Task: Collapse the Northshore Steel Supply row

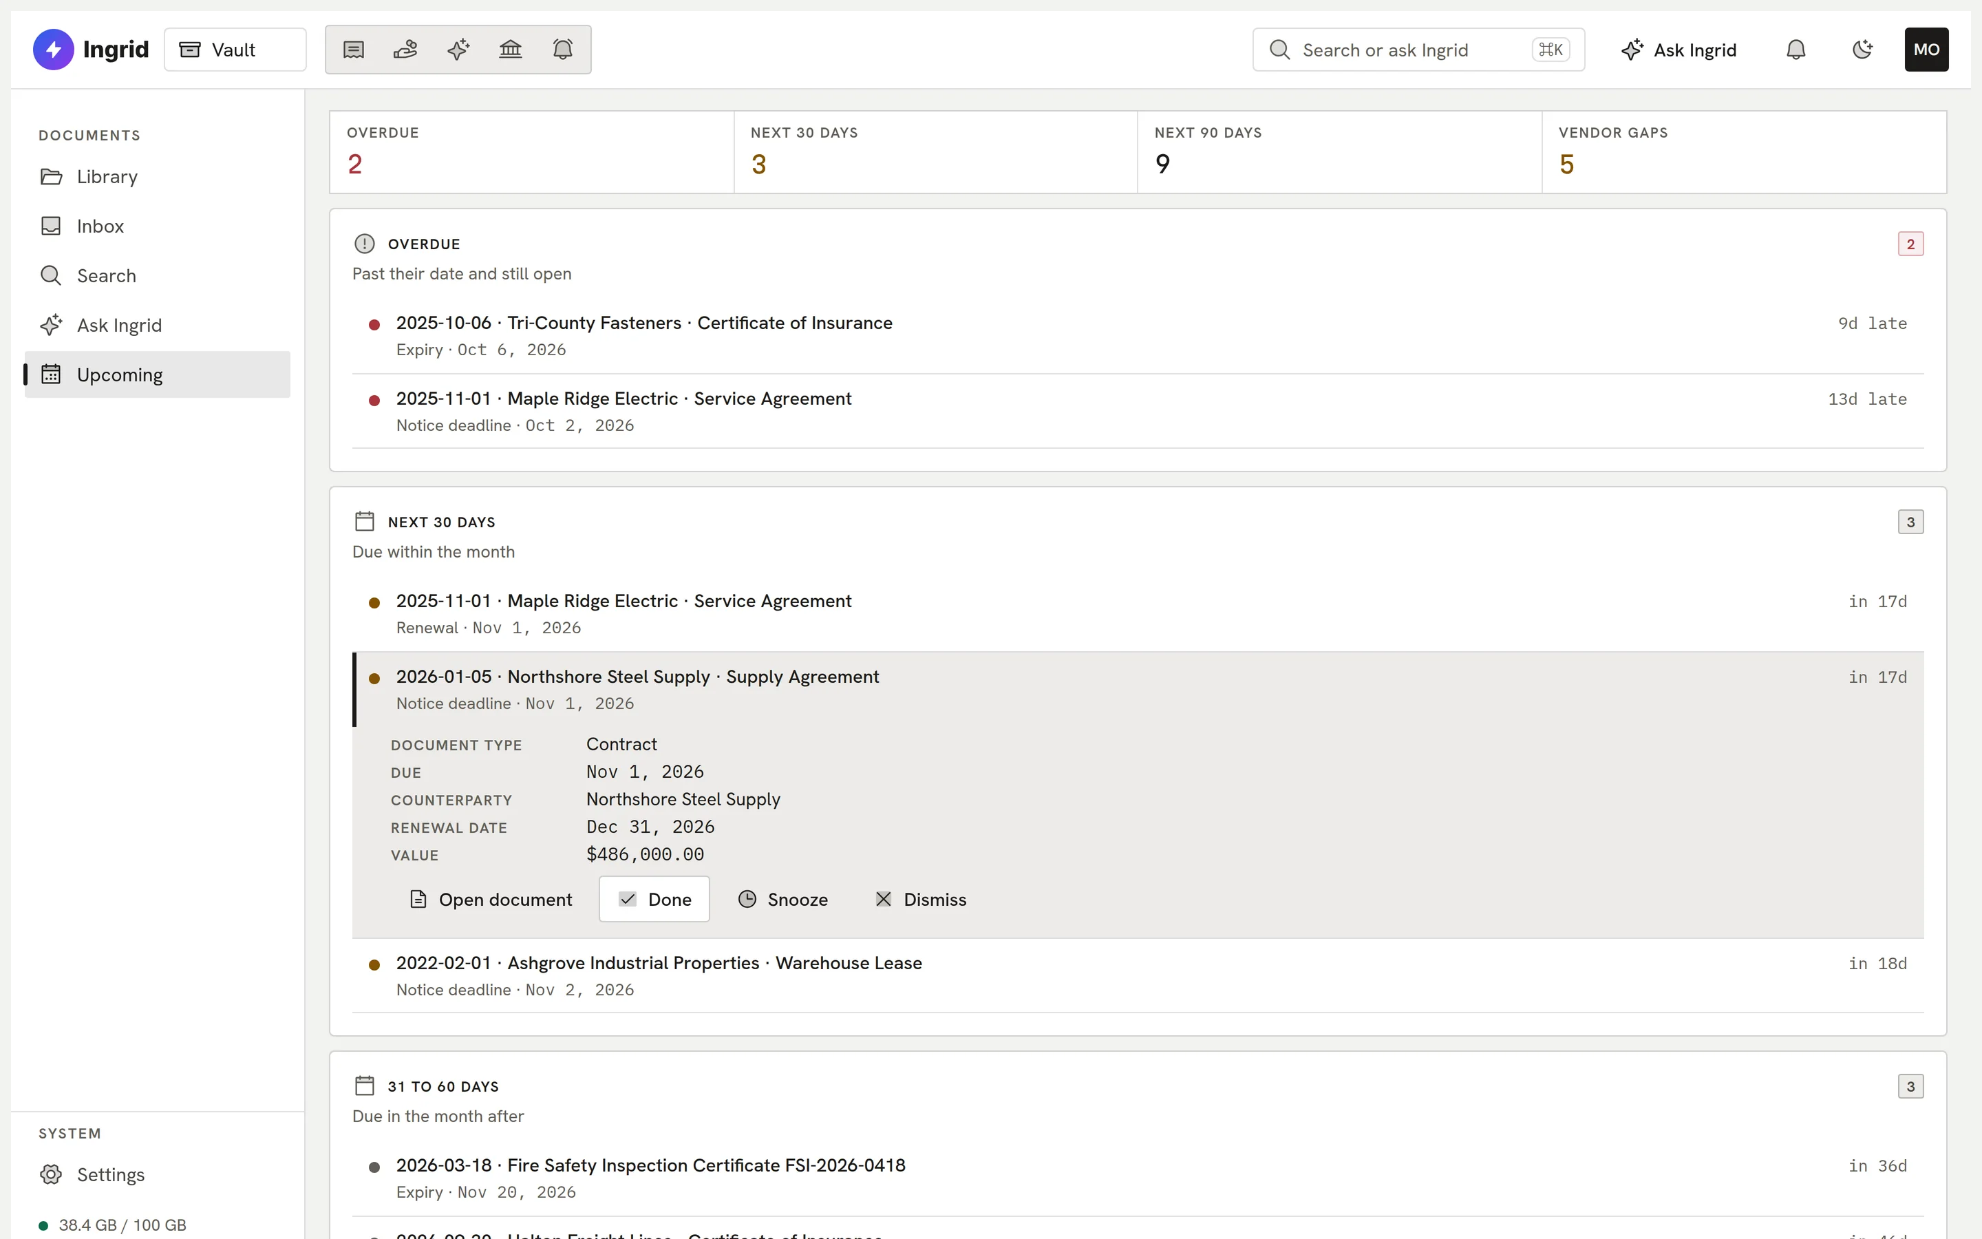Action: [1138, 689]
